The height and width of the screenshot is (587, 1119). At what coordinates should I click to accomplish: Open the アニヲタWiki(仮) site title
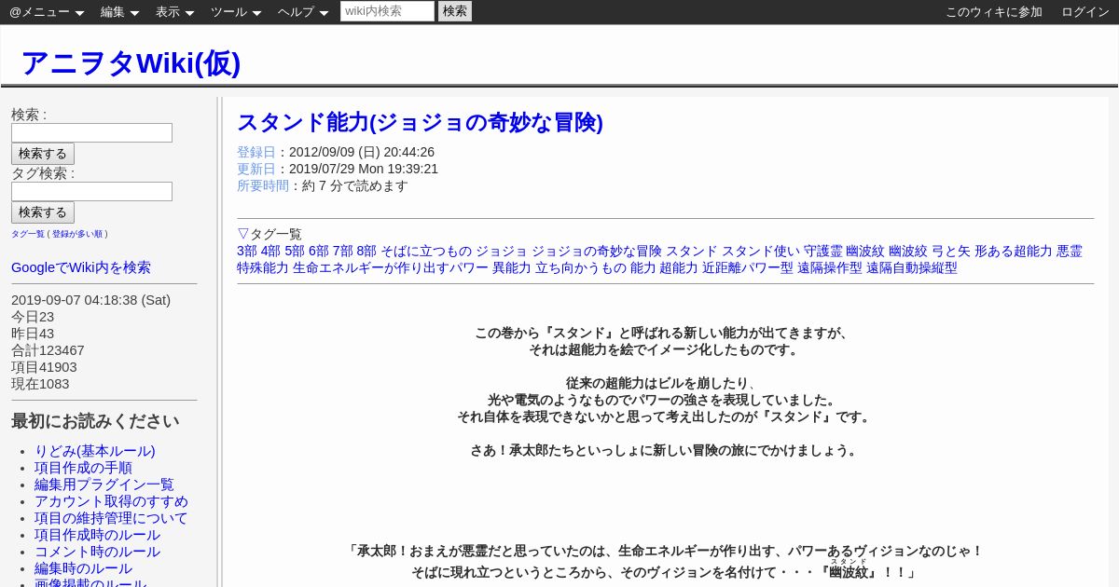(x=131, y=62)
